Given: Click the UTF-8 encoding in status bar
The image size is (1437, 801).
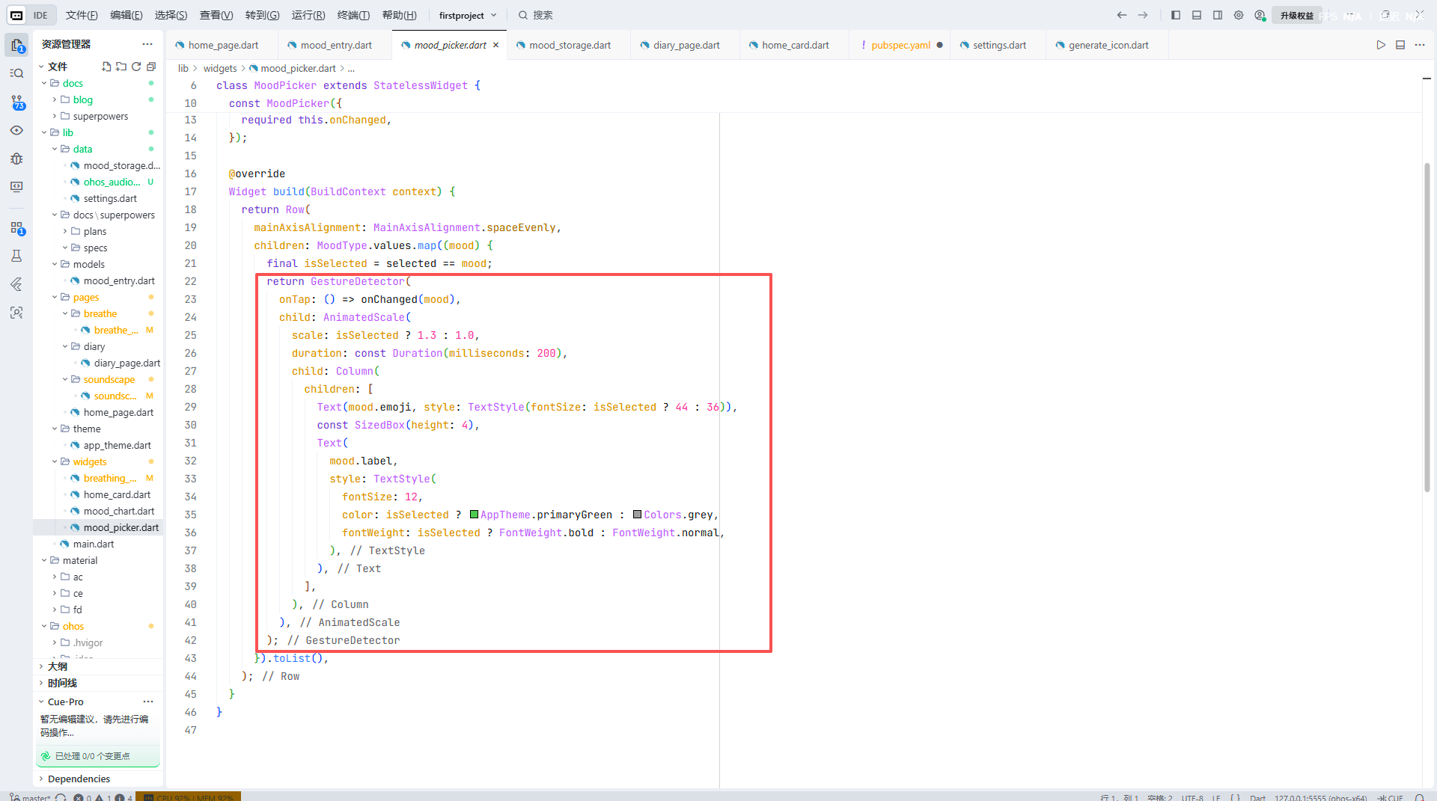Looking at the screenshot, I should tap(1192, 797).
